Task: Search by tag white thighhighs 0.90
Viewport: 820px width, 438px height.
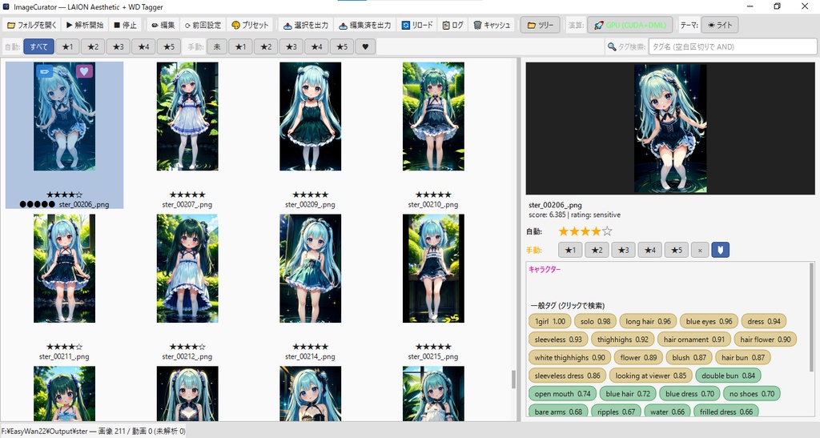Action: [x=569, y=357]
